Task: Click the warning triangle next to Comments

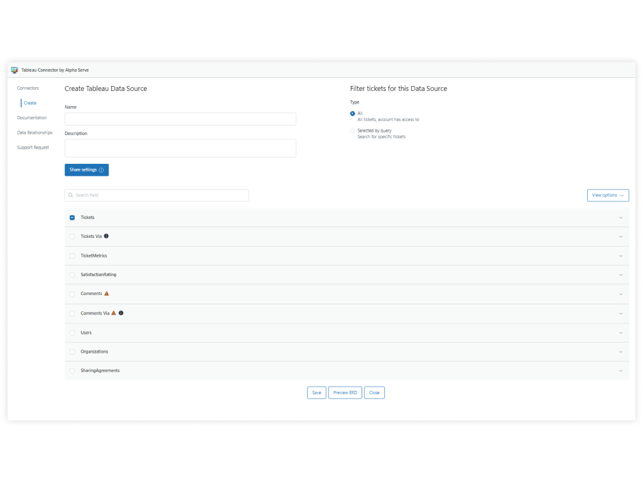Action: point(105,293)
